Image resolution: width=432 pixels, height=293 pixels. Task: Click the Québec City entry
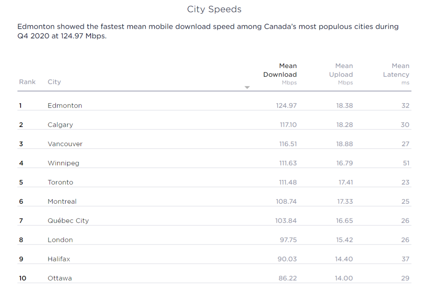pos(68,221)
